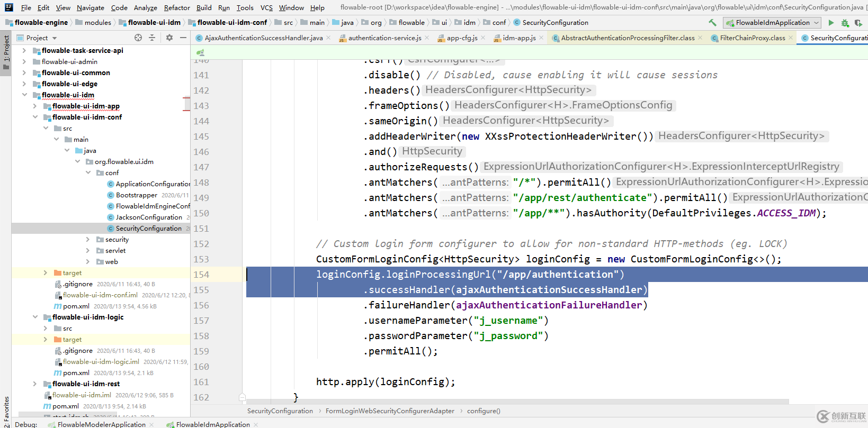The image size is (868, 428).
Task: Collapse the flowable-ui-idm-conf module
Action: (35, 117)
